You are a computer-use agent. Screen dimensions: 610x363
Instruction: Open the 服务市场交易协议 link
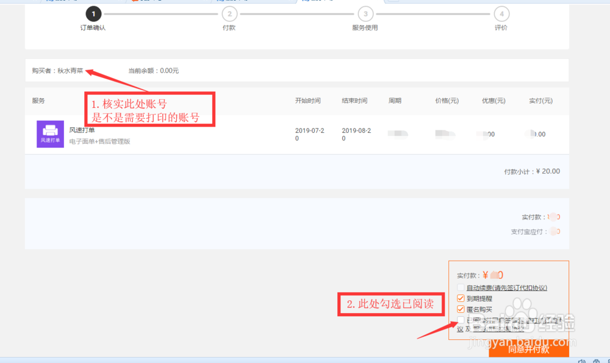click(499, 329)
